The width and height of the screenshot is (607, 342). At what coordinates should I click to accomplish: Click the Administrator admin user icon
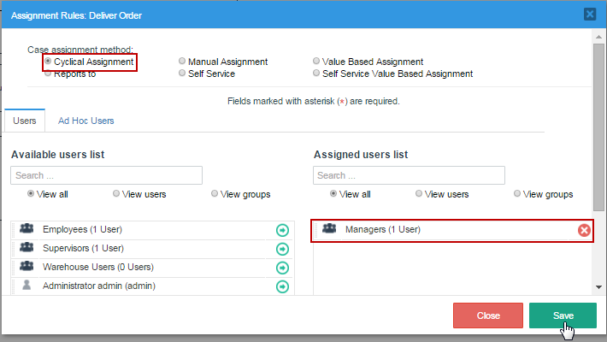(x=27, y=286)
